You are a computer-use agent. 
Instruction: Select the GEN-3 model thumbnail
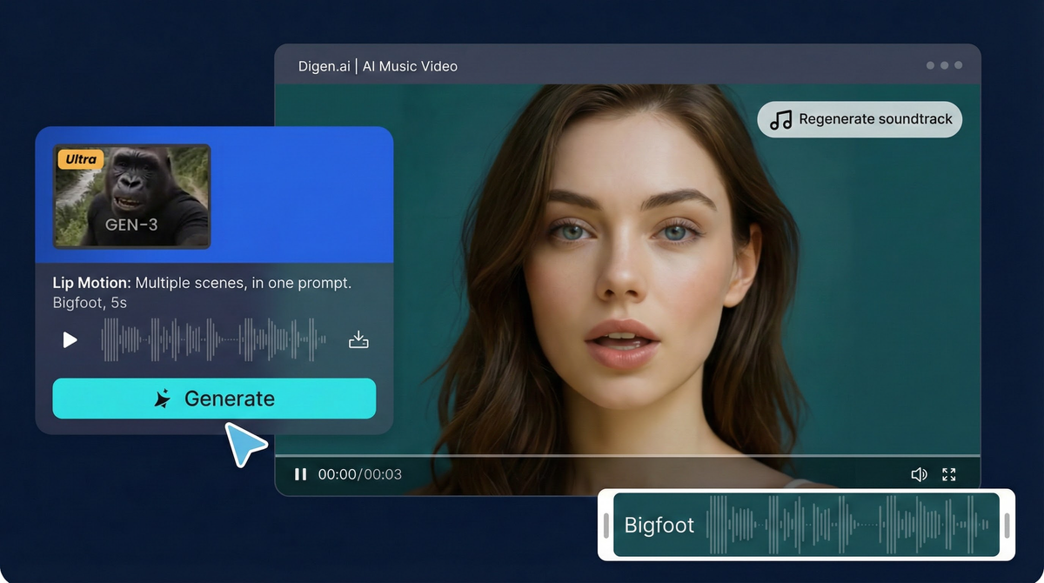[x=131, y=197]
